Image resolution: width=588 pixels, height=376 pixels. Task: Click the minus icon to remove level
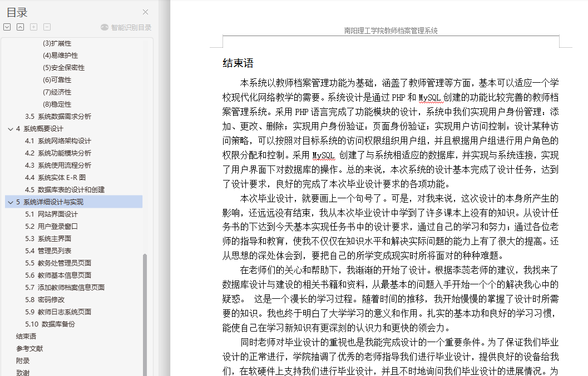point(47,27)
